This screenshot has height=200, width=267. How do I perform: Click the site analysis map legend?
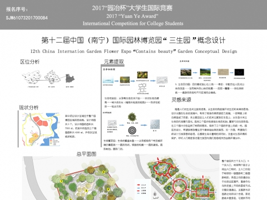coord(54,141)
